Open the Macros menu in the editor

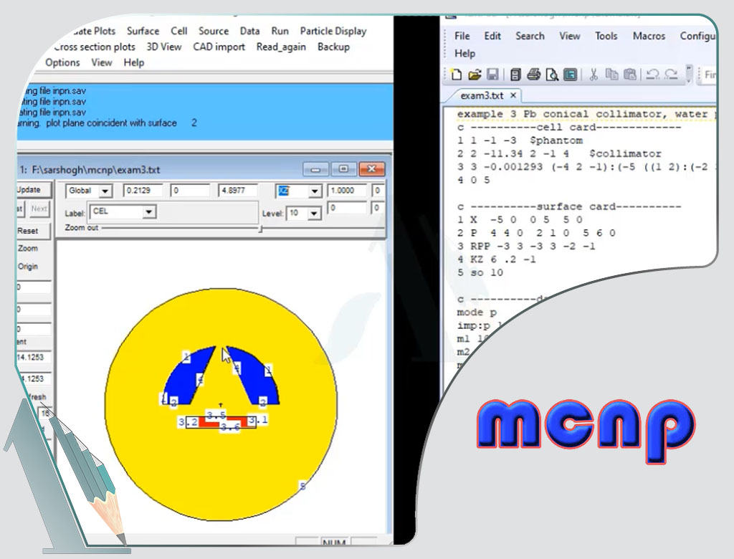tap(649, 36)
